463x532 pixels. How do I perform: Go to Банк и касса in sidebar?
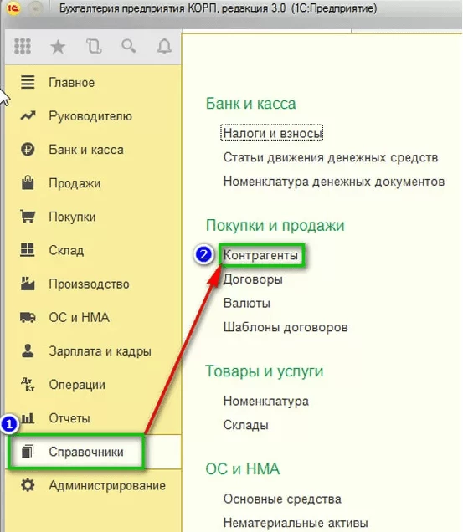click(86, 150)
